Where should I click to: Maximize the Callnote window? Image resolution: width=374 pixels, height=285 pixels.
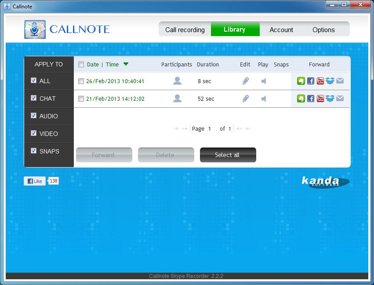(344, 4)
